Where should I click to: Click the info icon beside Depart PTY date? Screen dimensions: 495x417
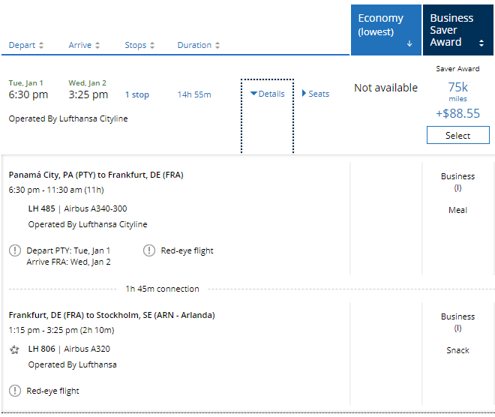click(15, 250)
